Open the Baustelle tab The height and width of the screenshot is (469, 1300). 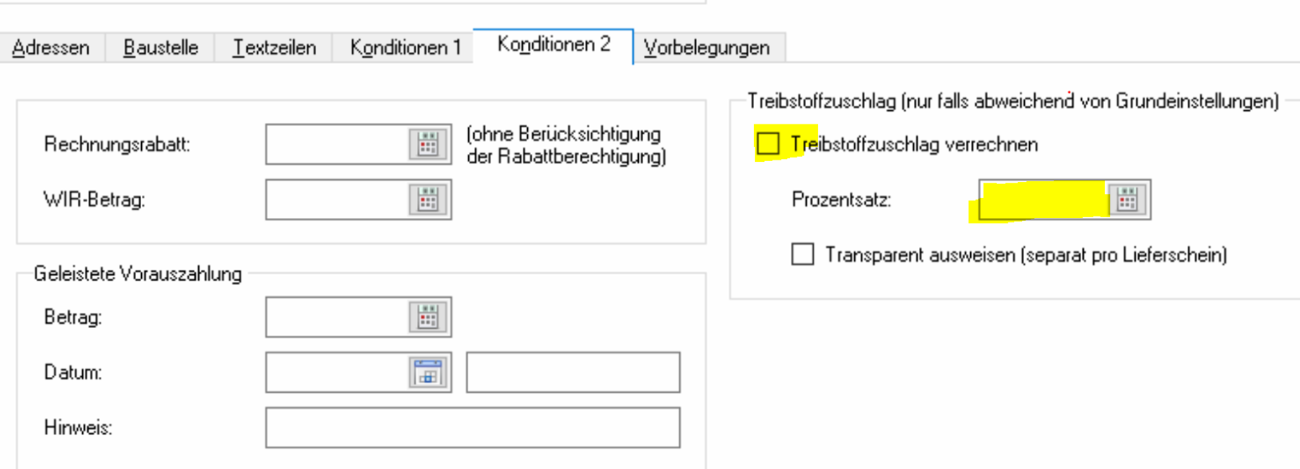point(161,47)
